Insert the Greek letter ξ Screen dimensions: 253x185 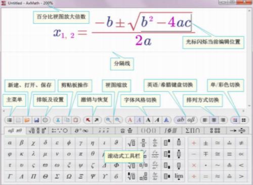click(69, 165)
